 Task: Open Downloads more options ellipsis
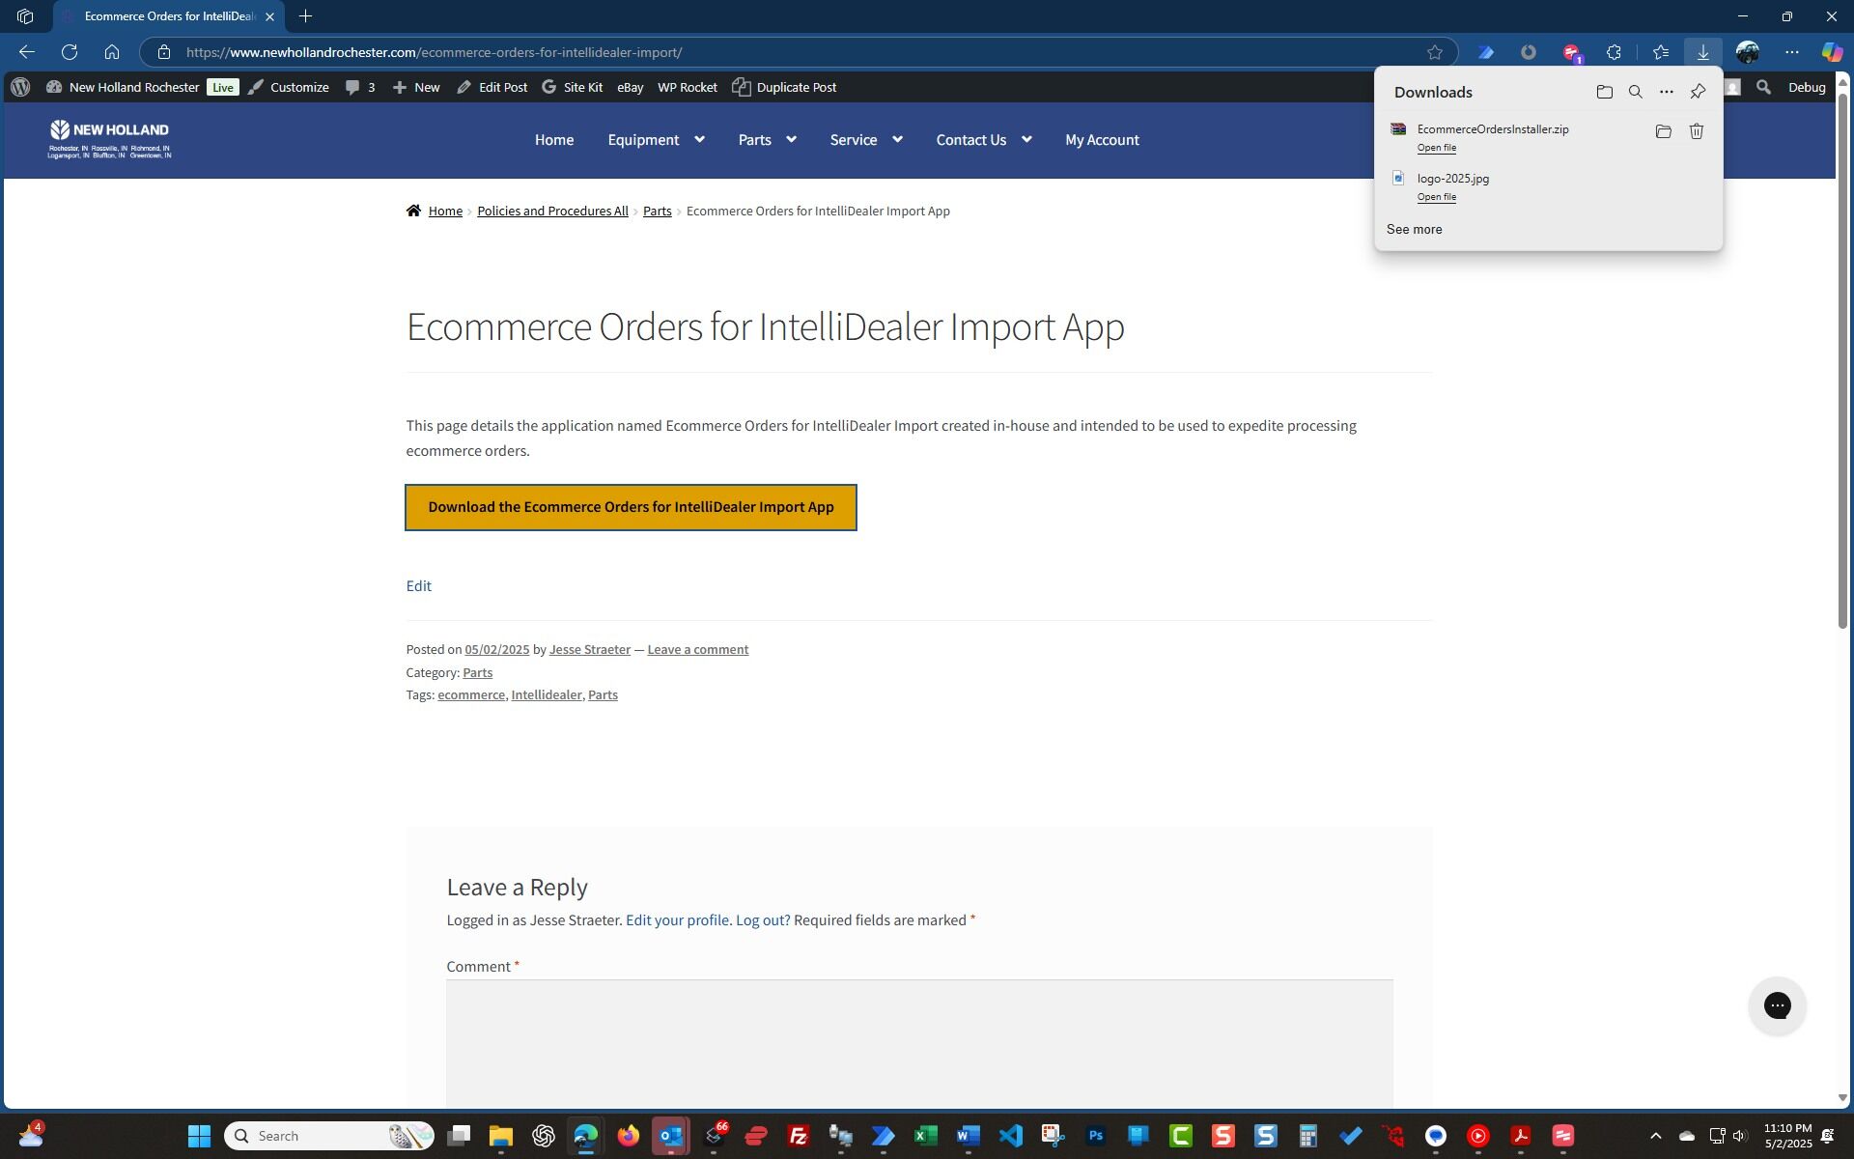click(x=1666, y=92)
